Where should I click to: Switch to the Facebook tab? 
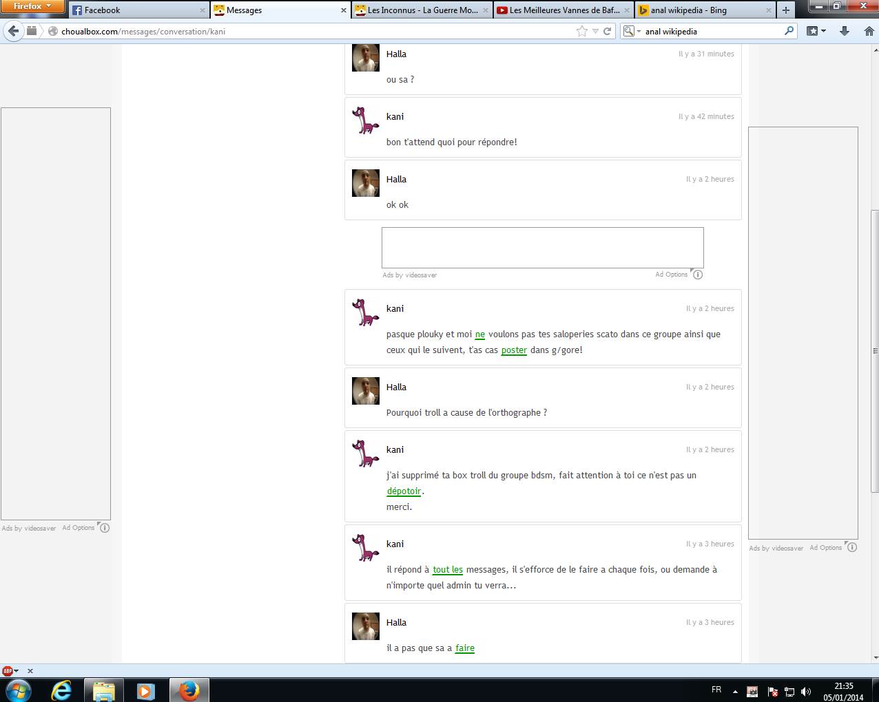138,10
